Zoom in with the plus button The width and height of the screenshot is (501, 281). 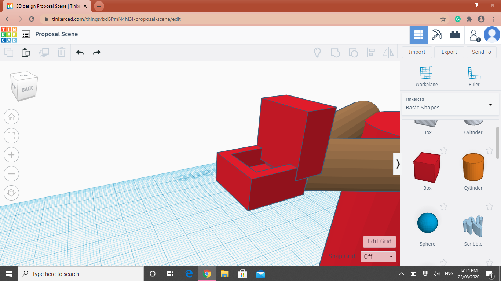11,155
